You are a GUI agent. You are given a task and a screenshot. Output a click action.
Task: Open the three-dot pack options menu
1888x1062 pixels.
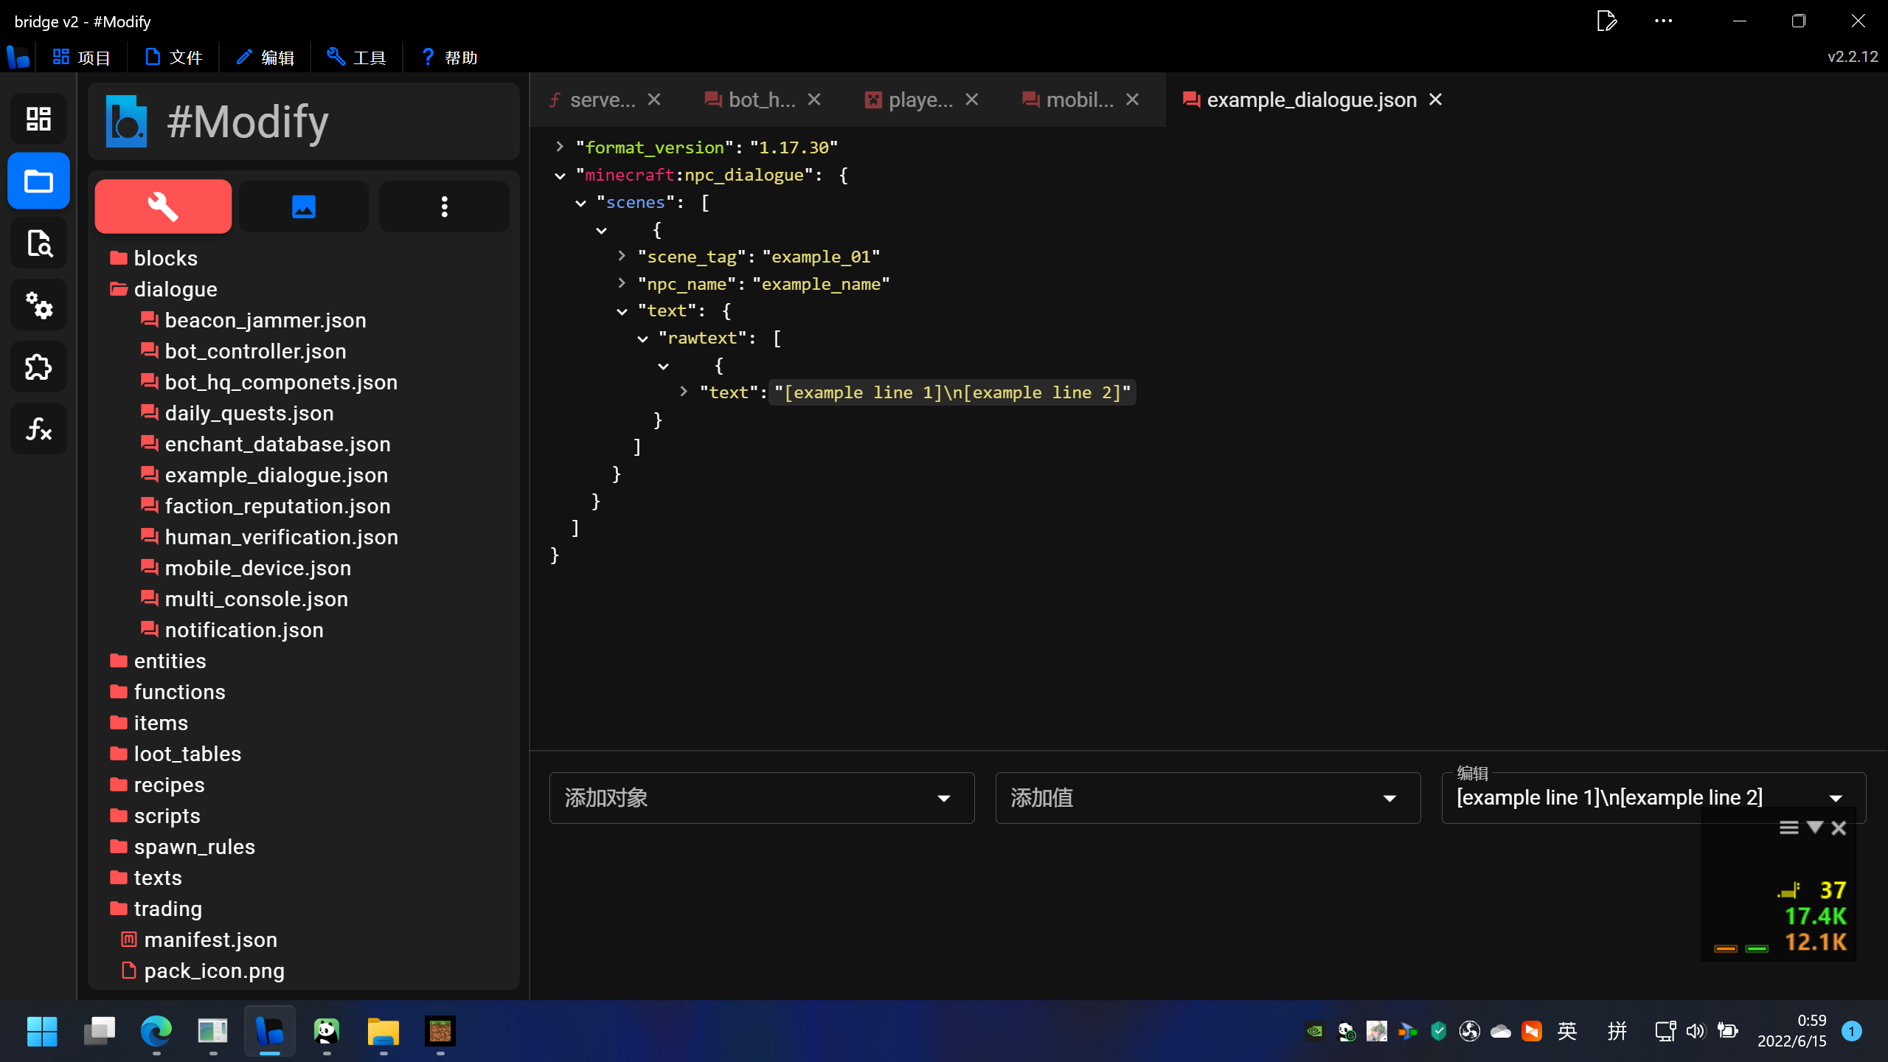443,206
